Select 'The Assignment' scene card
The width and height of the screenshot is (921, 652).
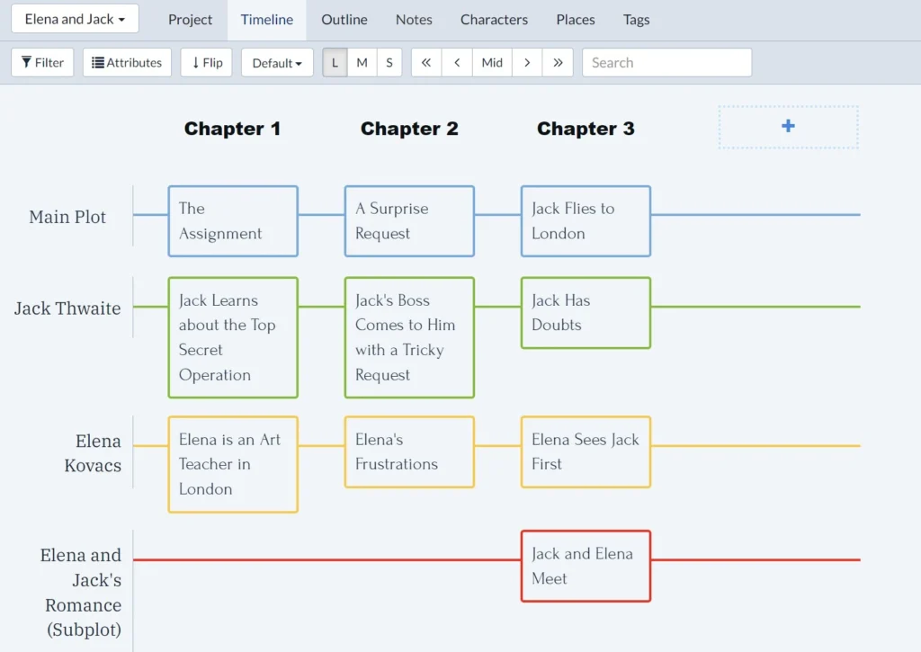click(233, 221)
